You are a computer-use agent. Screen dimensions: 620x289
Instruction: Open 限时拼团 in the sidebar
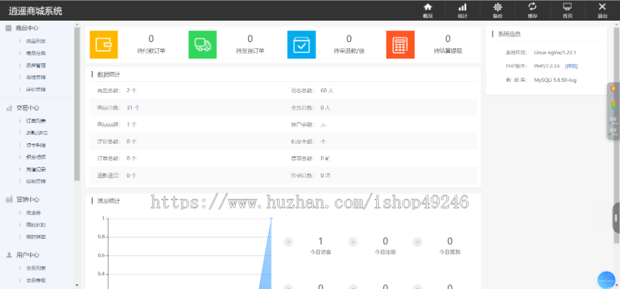click(x=36, y=237)
